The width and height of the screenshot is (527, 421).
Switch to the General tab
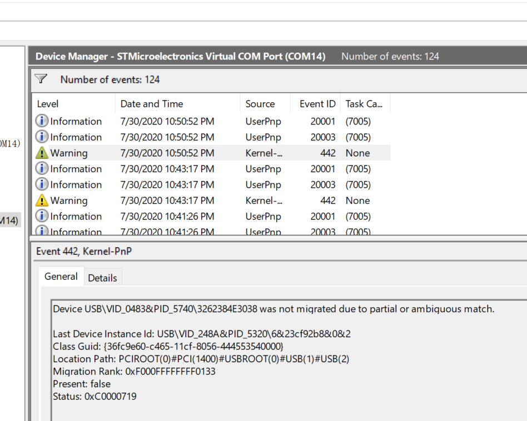tap(61, 276)
